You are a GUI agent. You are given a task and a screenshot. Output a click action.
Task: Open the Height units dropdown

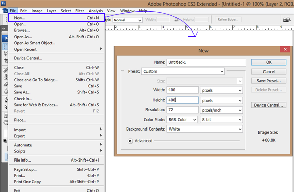pos(221,100)
